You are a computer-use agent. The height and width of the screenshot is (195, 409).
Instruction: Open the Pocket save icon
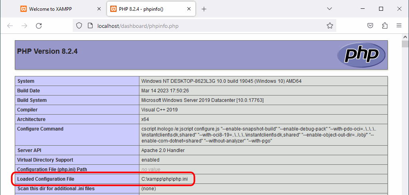pos(370,26)
